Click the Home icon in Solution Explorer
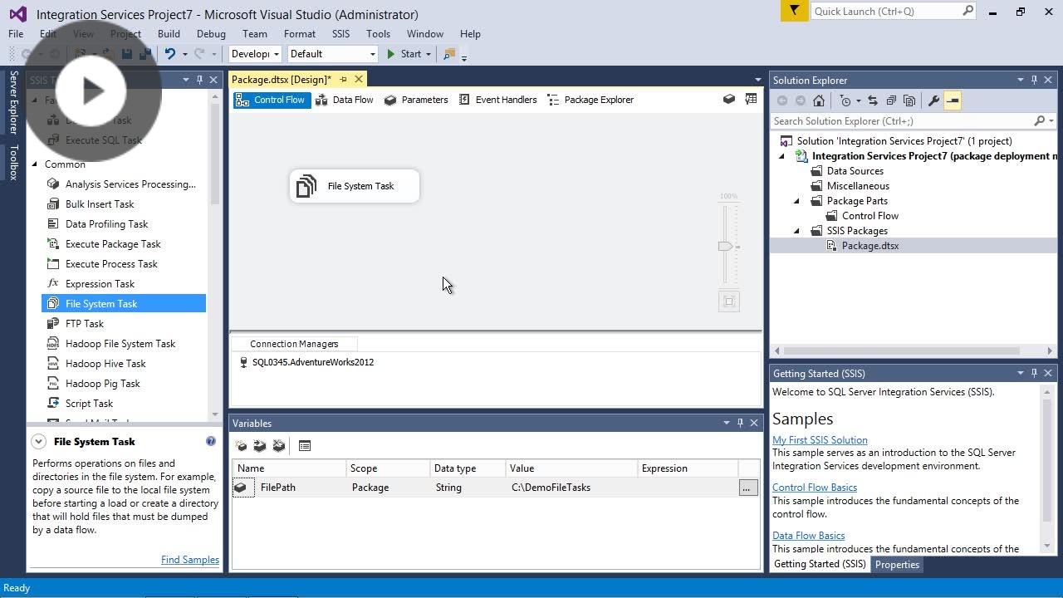1063x598 pixels. click(819, 100)
